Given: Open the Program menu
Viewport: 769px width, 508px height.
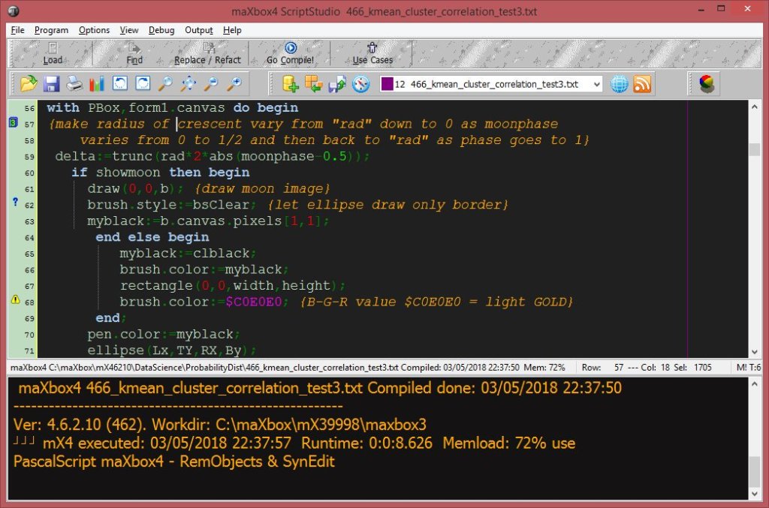Looking at the screenshot, I should coord(51,30).
